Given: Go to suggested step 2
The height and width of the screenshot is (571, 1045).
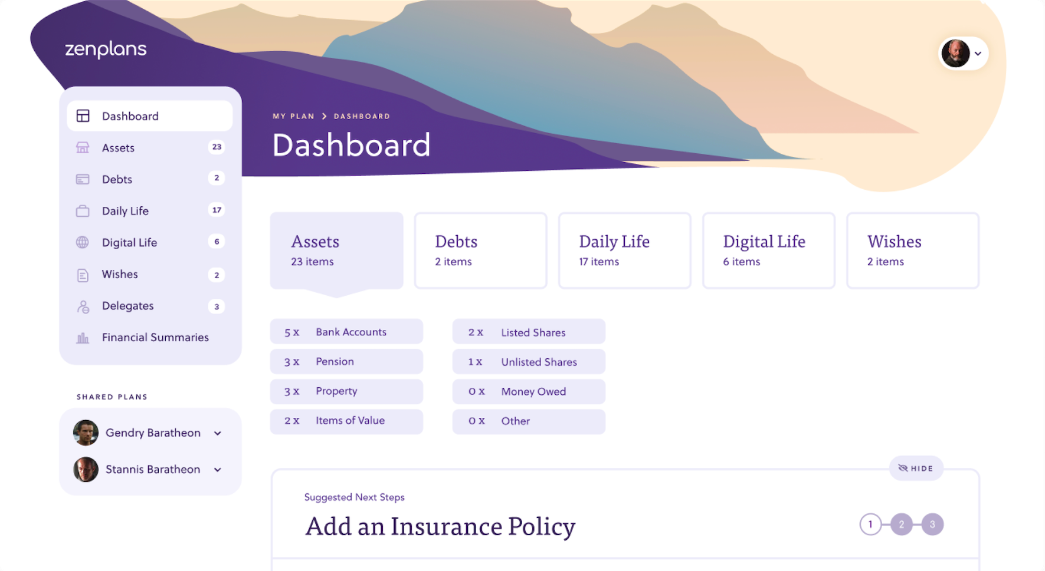Looking at the screenshot, I should pyautogui.click(x=901, y=524).
